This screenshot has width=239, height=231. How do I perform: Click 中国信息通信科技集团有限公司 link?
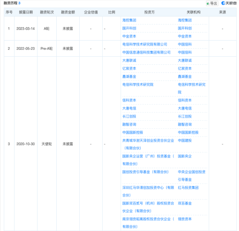(146, 52)
